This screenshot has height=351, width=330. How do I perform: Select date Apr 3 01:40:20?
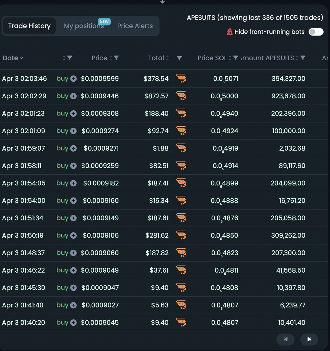[24, 323]
